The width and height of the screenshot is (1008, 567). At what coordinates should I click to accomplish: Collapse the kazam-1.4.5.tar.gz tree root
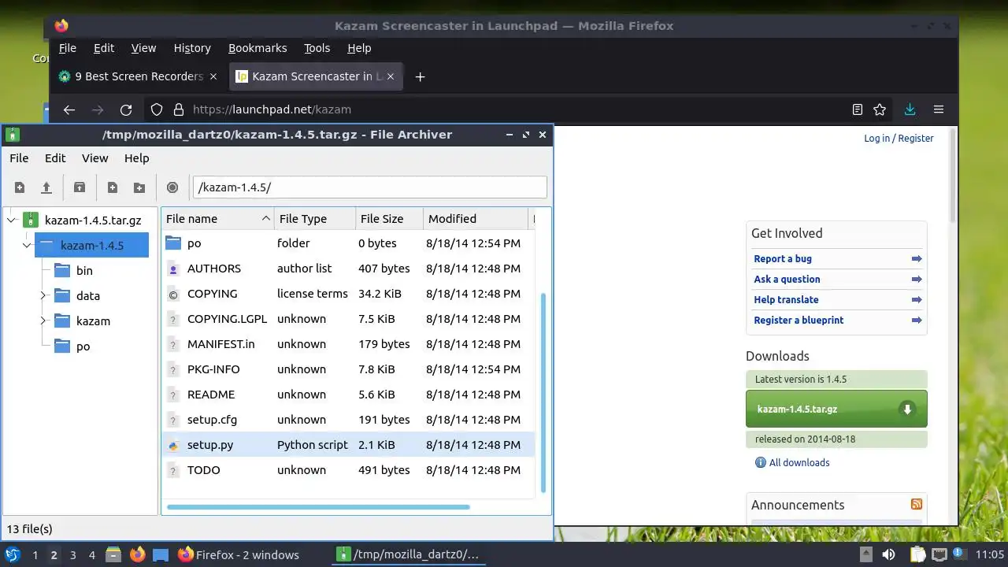point(12,220)
